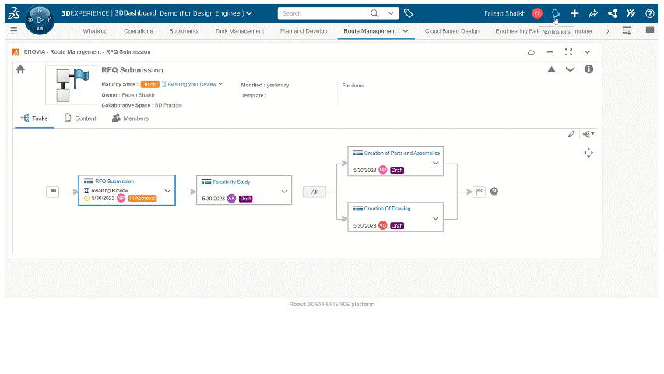This screenshot has width=664, height=374.
Task: Switch to the Operations tab
Action: tap(138, 31)
